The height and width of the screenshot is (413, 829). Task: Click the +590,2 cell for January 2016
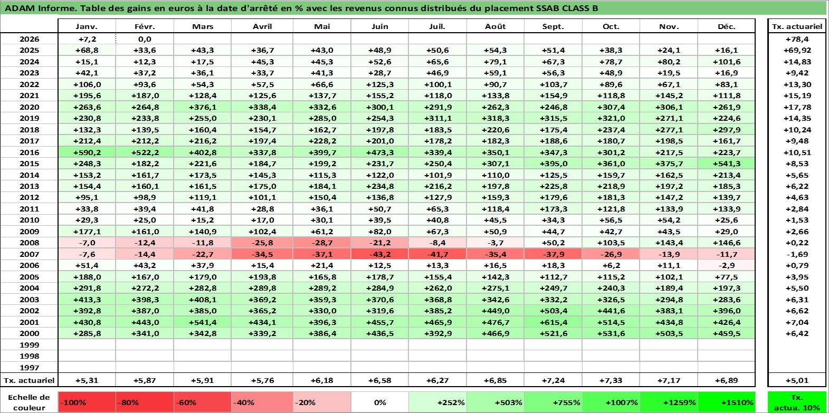[87, 152]
